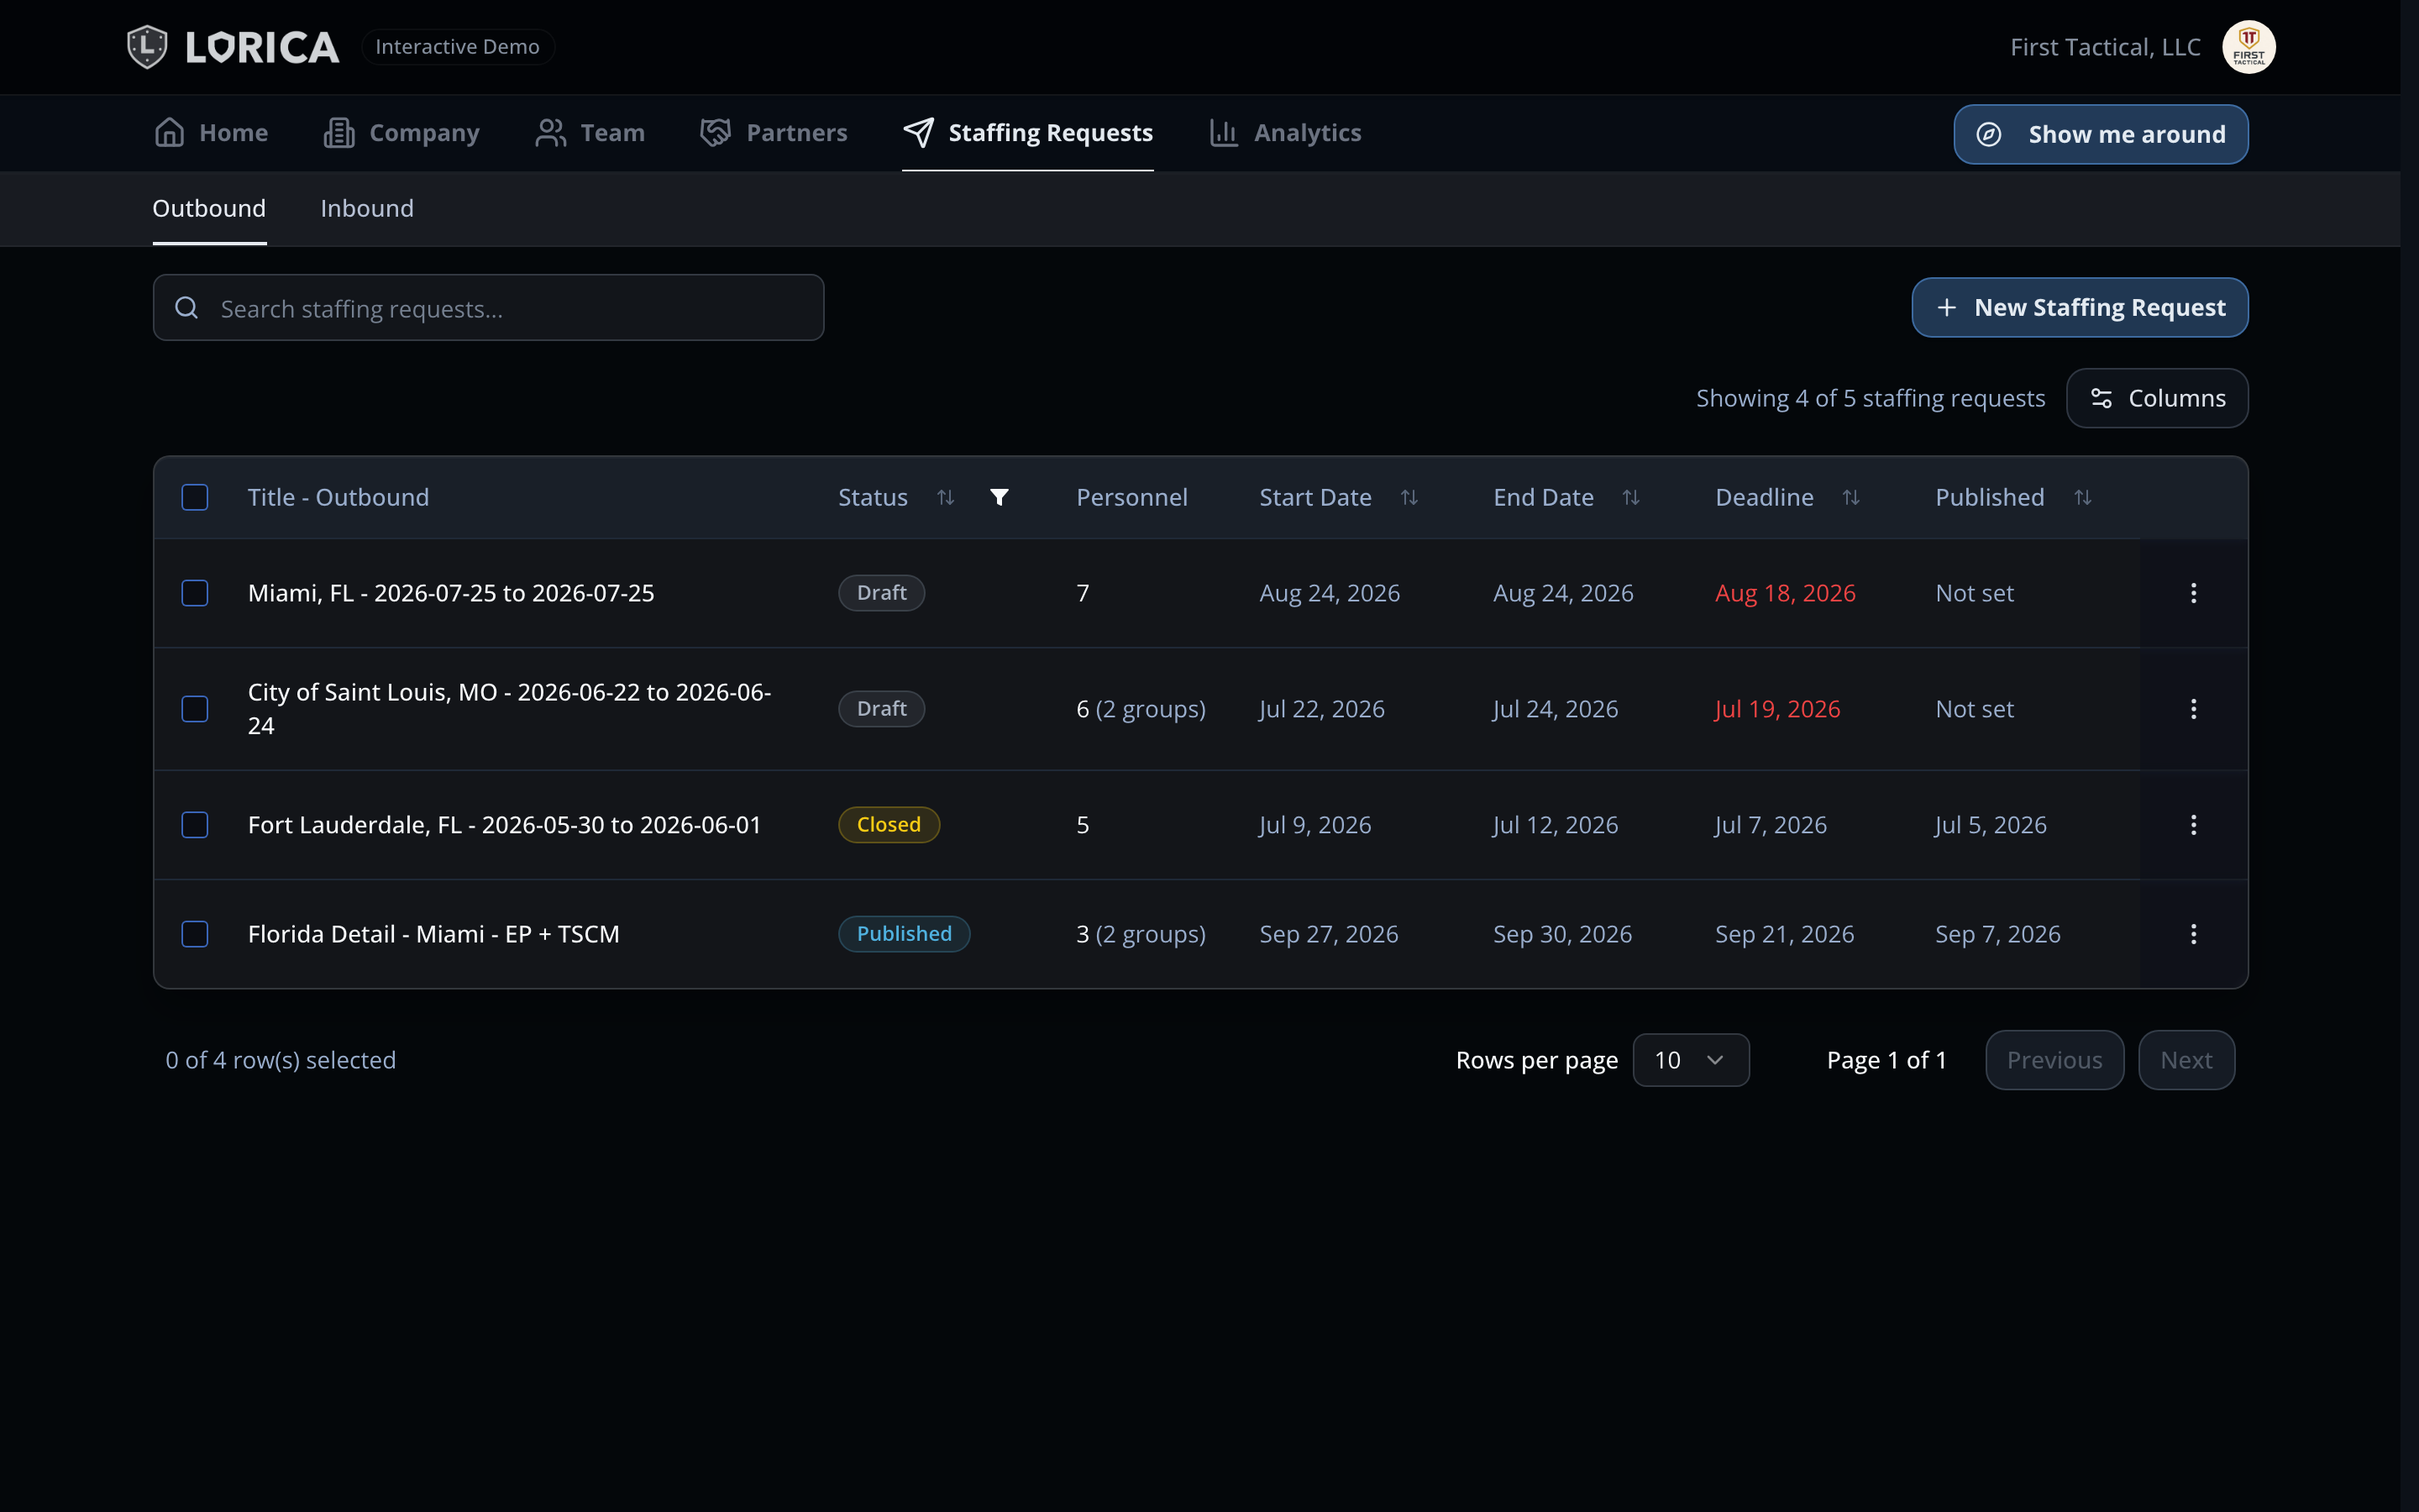Click the plus icon in New Staffing Request
The height and width of the screenshot is (1512, 2419).
click(1946, 307)
